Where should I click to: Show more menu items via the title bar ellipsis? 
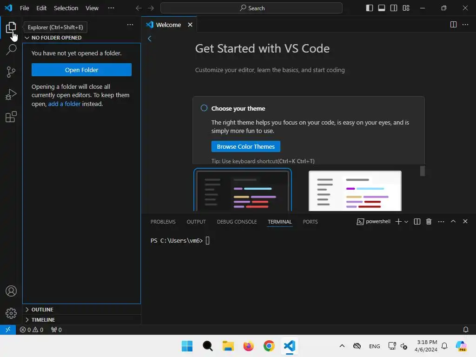(111, 8)
